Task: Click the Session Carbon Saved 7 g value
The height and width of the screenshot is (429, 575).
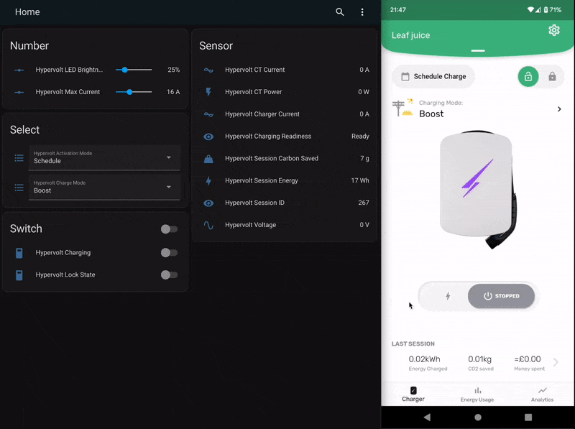Action: tap(364, 158)
